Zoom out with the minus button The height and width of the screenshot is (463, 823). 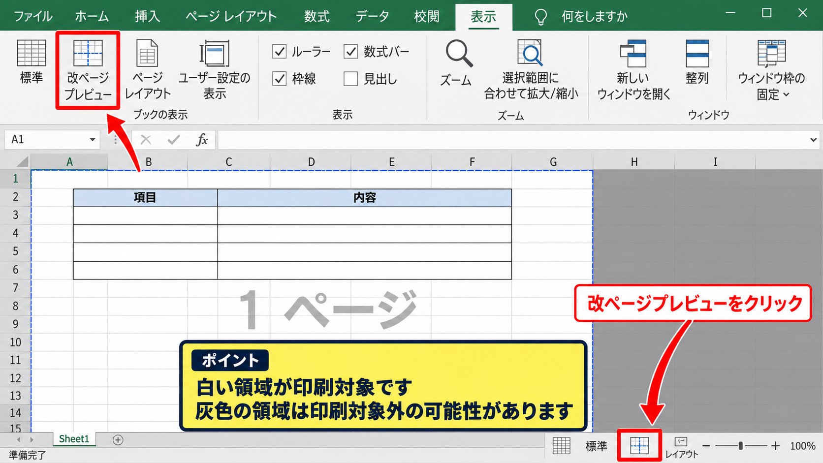click(x=706, y=446)
